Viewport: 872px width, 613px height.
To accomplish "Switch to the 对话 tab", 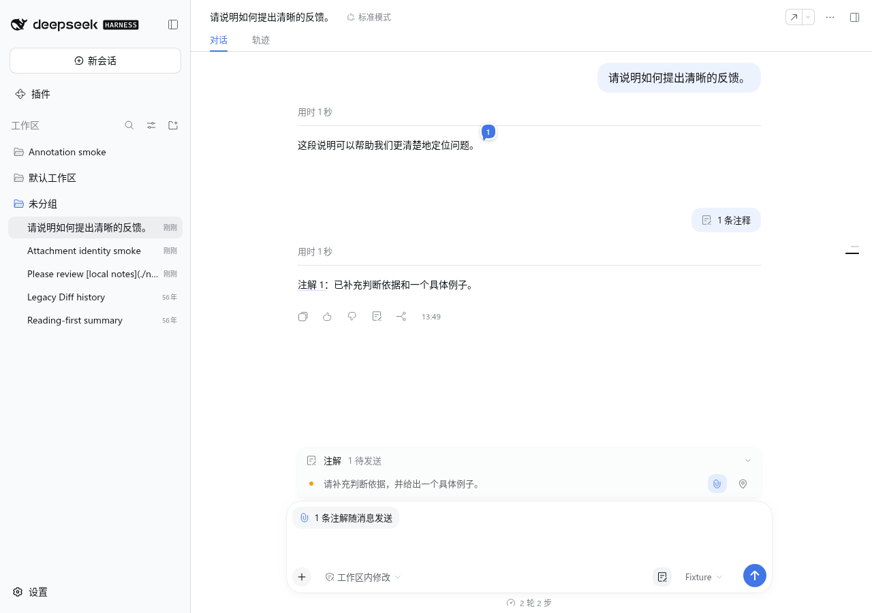I will [219, 40].
